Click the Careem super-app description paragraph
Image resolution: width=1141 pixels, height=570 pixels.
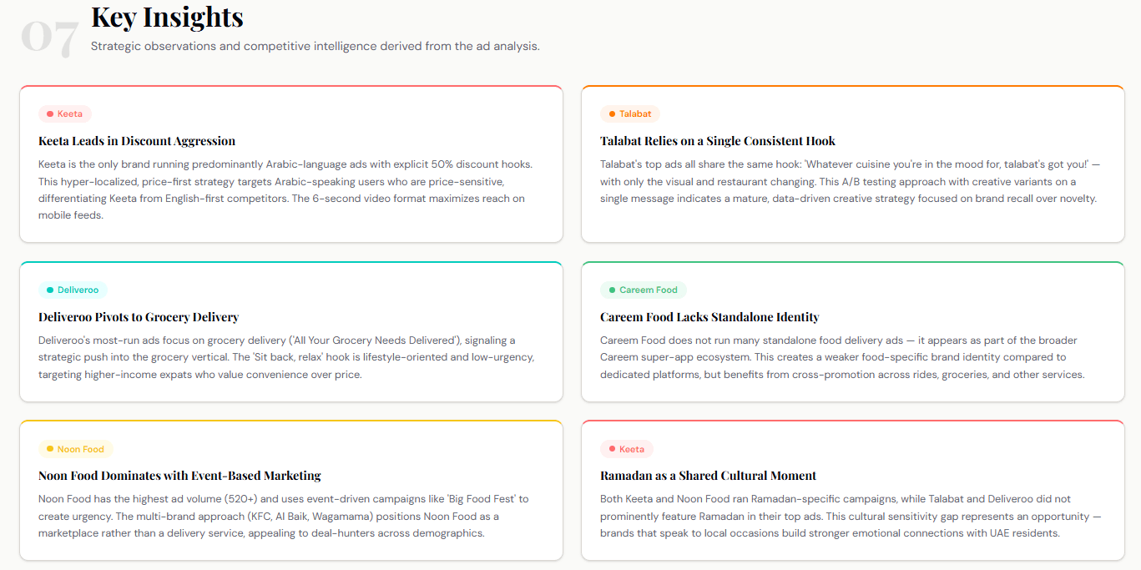[x=841, y=357]
